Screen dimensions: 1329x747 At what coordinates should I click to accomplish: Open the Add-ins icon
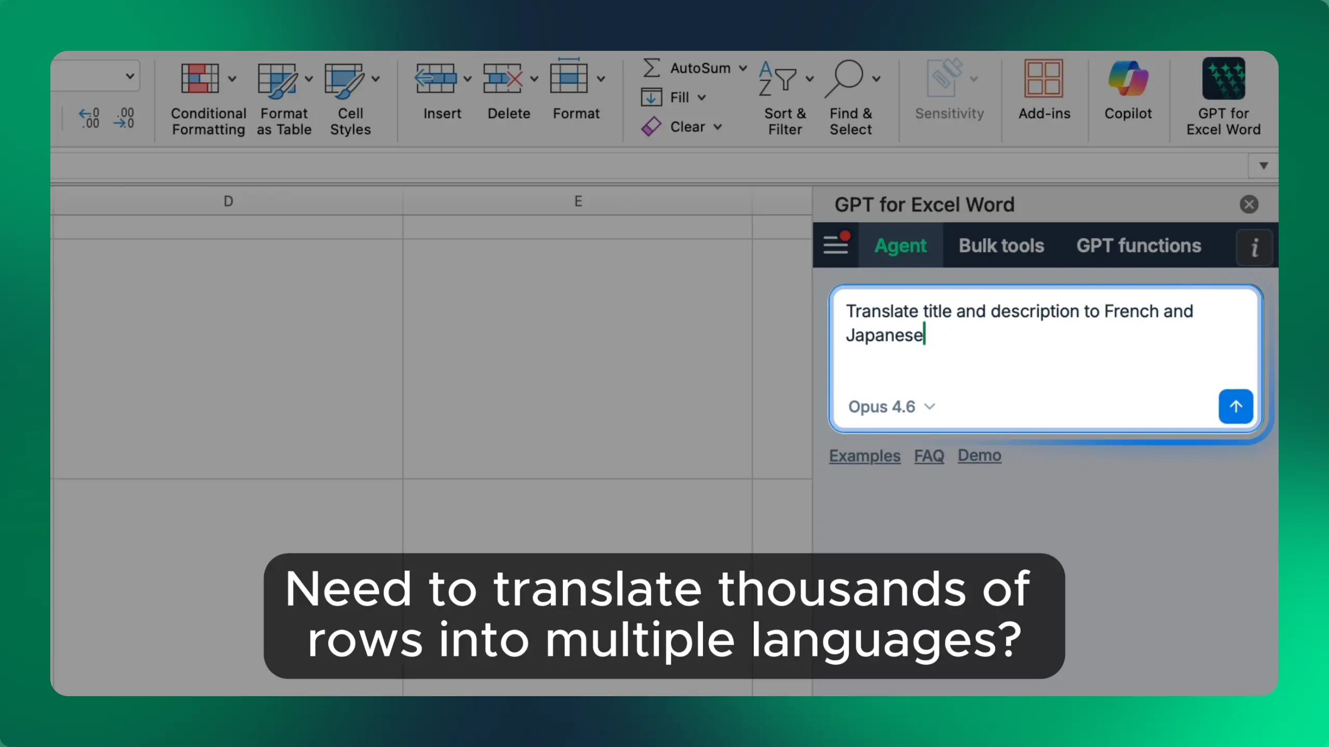1043,79
